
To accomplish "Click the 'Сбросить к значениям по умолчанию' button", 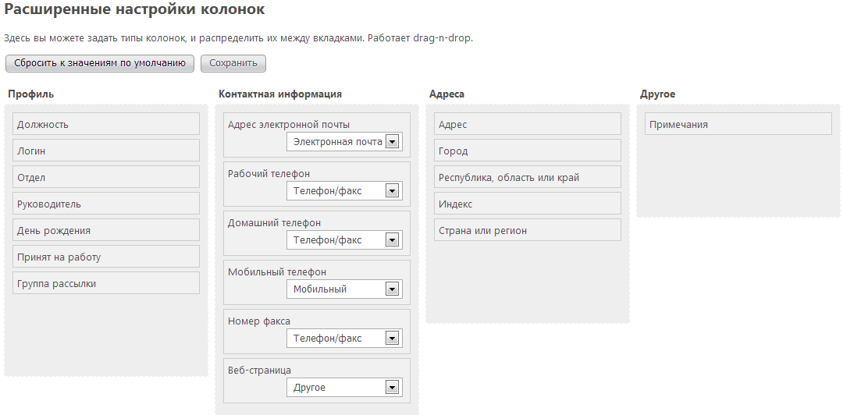I will coord(99,63).
